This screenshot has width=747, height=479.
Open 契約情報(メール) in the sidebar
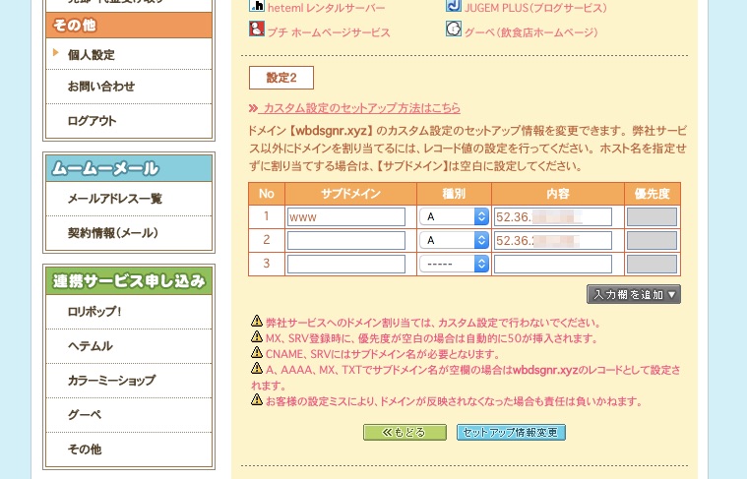pos(113,233)
